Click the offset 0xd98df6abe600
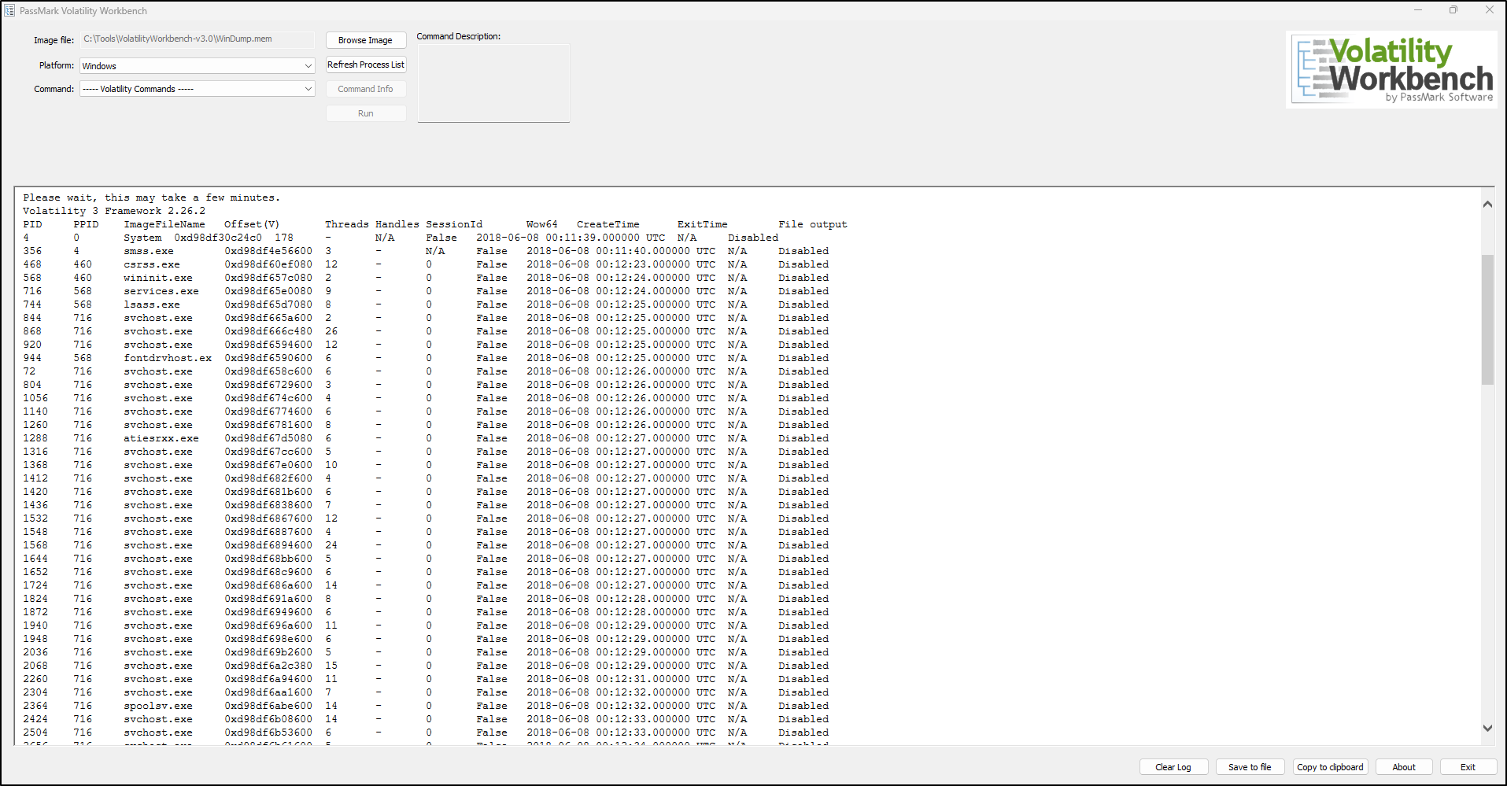The height and width of the screenshot is (786, 1507). click(x=268, y=706)
